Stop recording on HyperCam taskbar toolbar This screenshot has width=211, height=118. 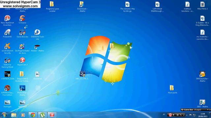pos(174,115)
